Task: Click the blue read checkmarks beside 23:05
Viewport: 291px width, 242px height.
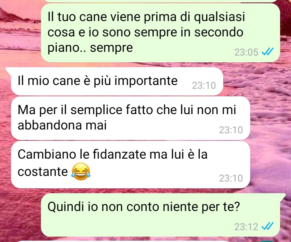Action: pos(267,52)
